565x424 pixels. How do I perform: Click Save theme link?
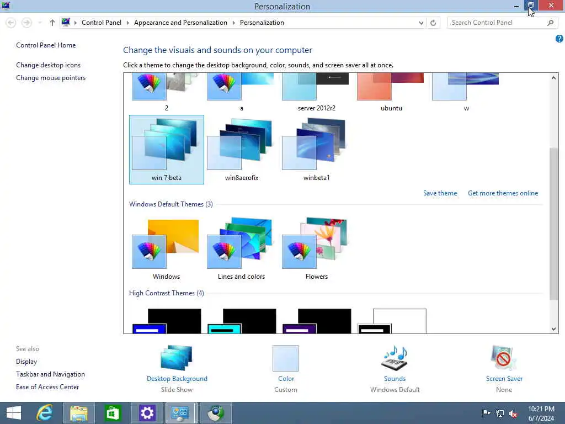[x=440, y=193]
